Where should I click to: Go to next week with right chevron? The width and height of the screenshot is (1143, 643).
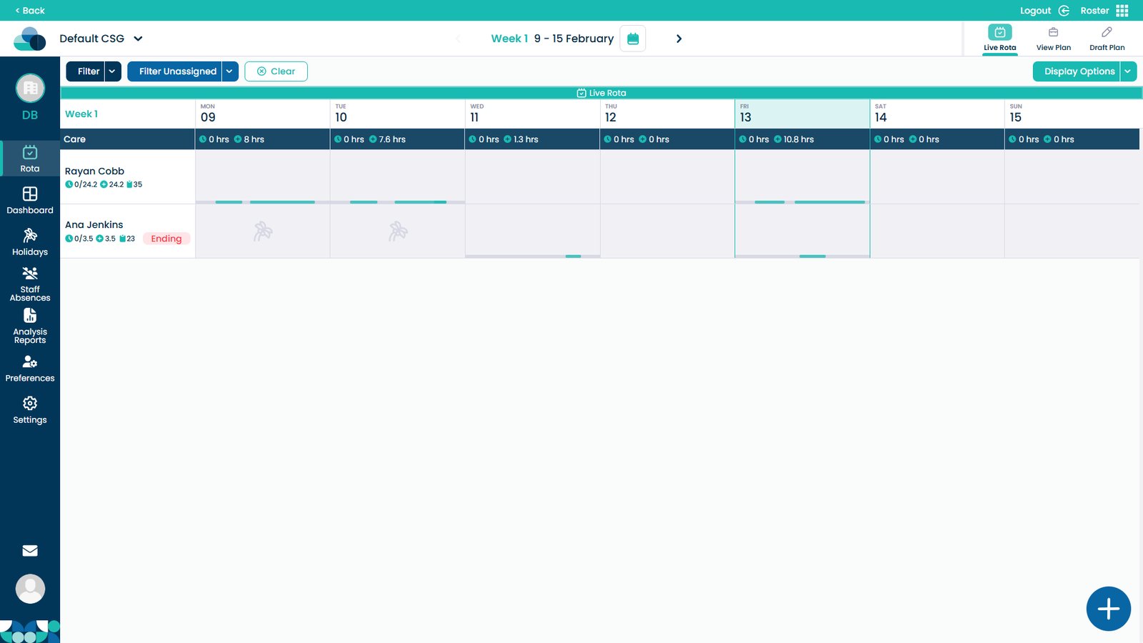click(679, 39)
